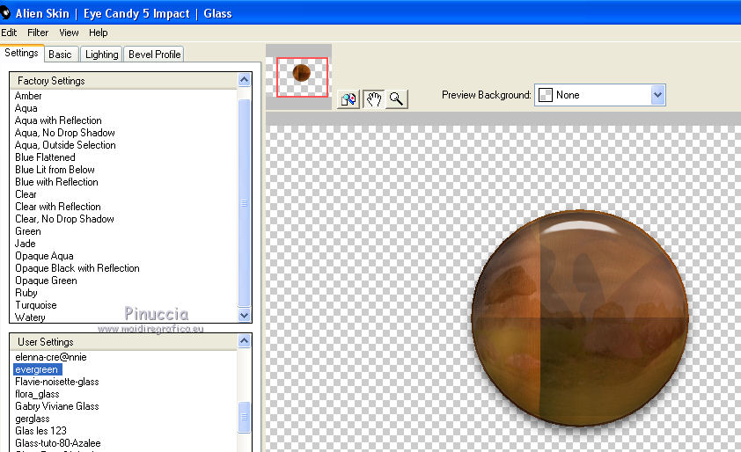
Task: Select the Watery factory setting
Action: point(30,317)
